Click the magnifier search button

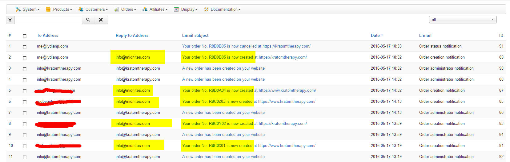[88, 20]
